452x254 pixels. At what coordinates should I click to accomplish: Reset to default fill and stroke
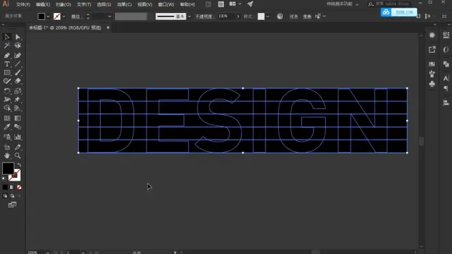pos(4,179)
